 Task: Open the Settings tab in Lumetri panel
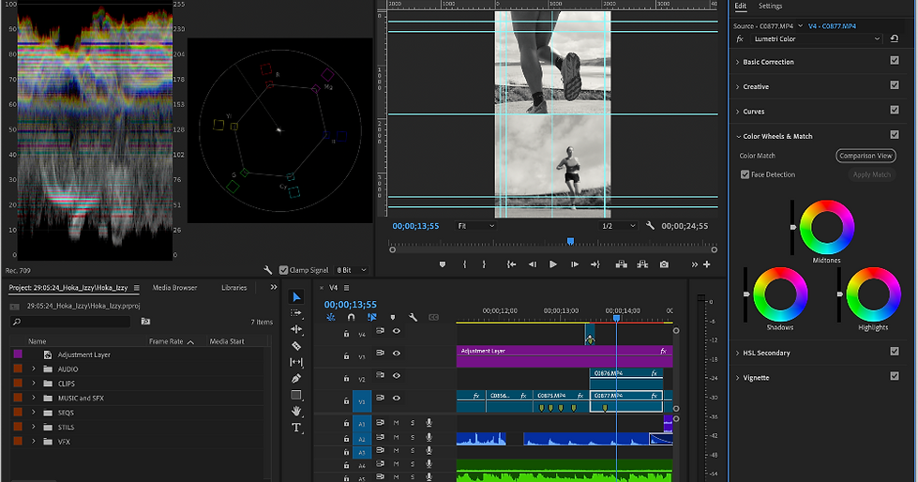[770, 7]
